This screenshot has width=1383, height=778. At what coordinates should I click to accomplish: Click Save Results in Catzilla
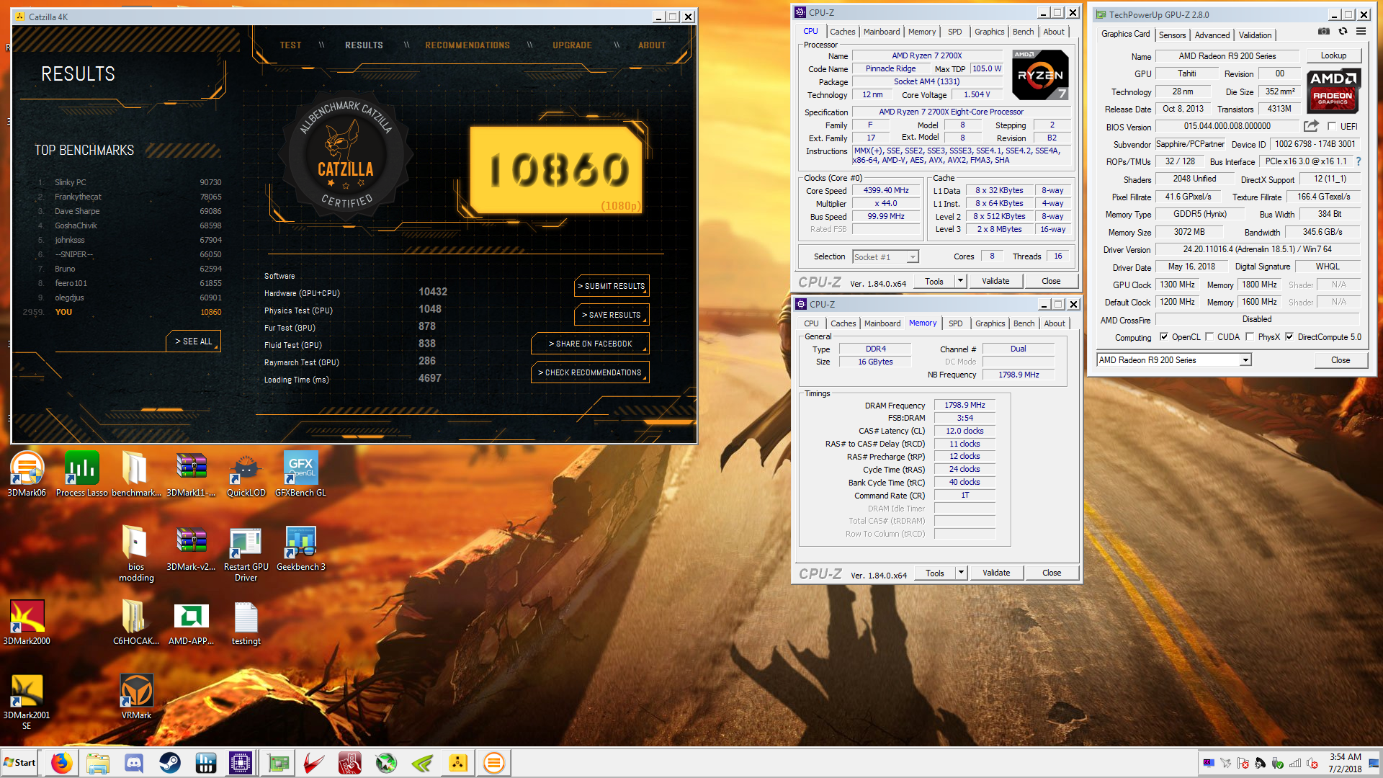coord(612,315)
